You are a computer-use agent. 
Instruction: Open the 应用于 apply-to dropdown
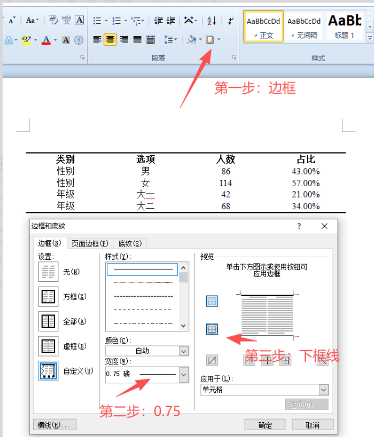click(324, 390)
